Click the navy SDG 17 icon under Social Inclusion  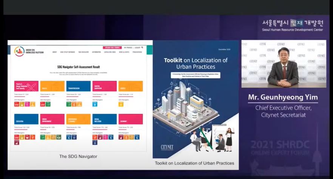click(95, 142)
